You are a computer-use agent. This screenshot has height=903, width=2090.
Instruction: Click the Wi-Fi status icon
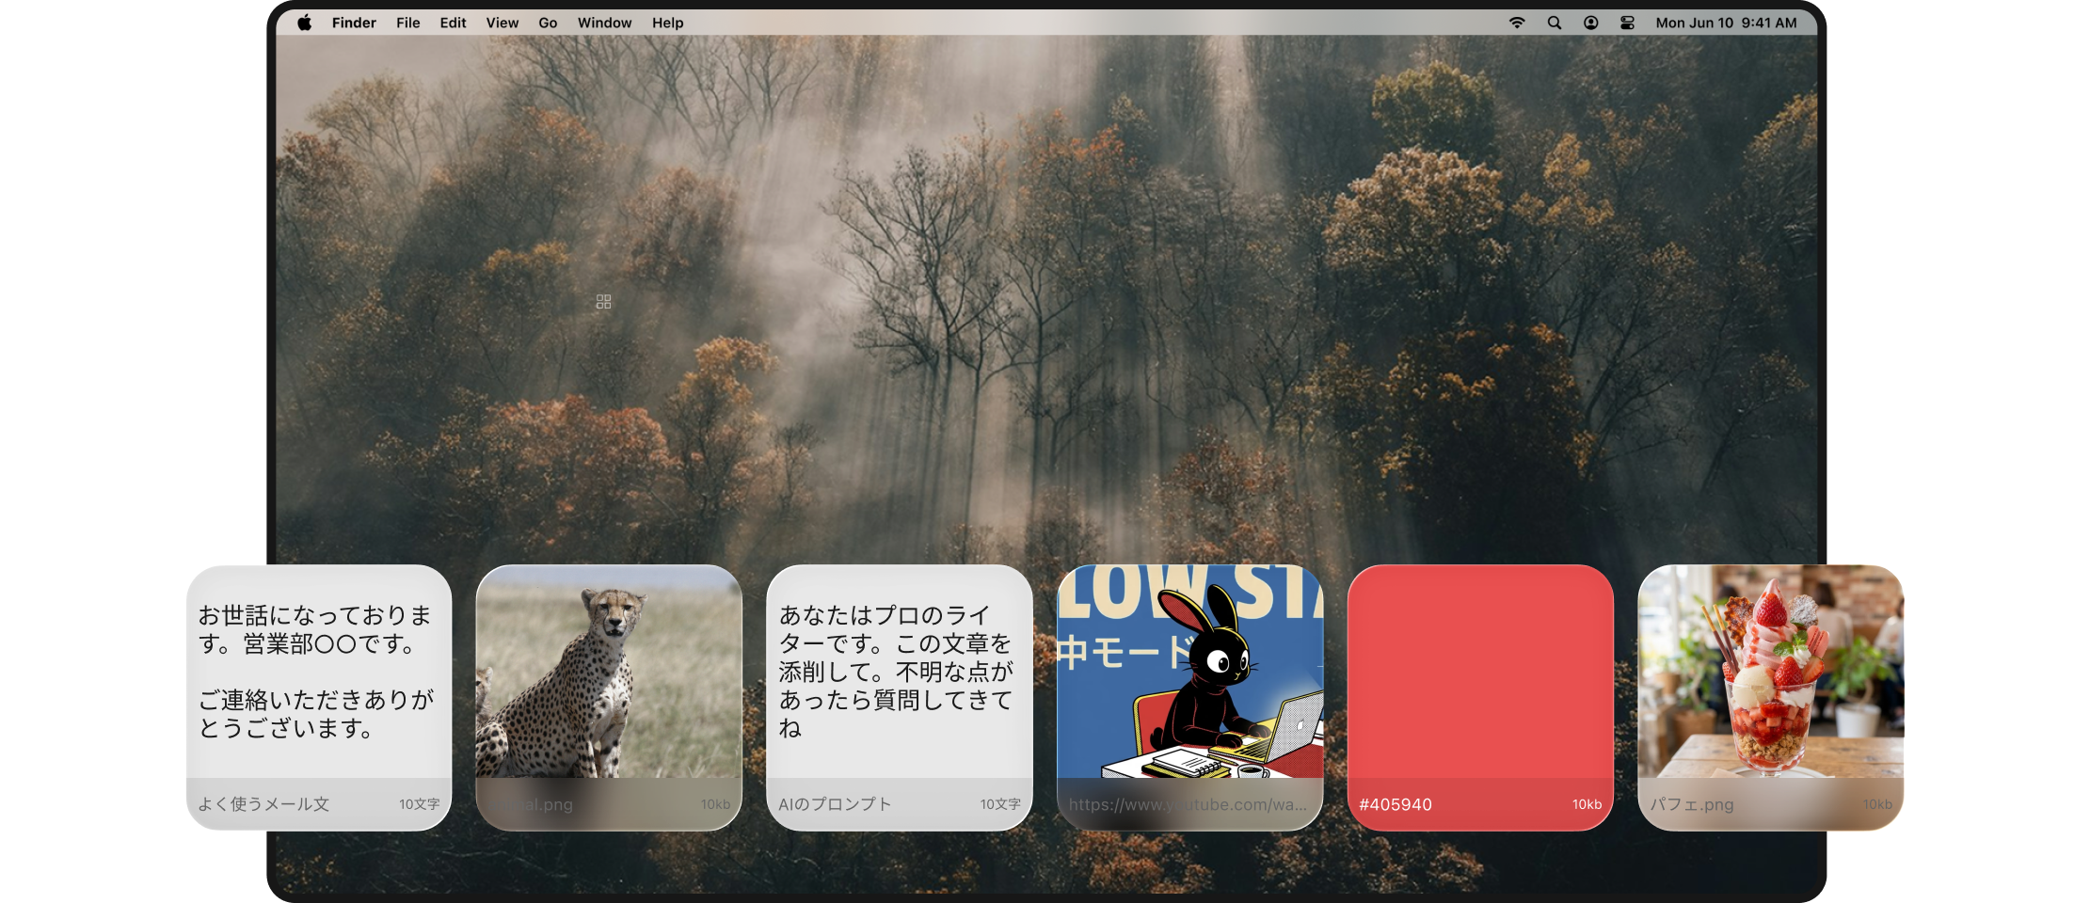coord(1517,23)
